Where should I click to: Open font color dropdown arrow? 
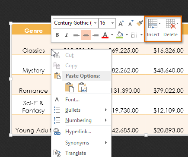(x=112, y=35)
